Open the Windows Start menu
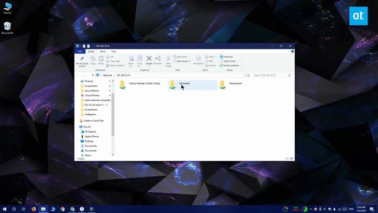378x213 pixels. click(5, 209)
